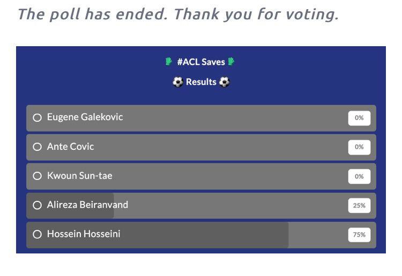Viewport: 402px width, 276px height.
Task: Click the 0% badge for Ante Covic
Action: pos(359,147)
